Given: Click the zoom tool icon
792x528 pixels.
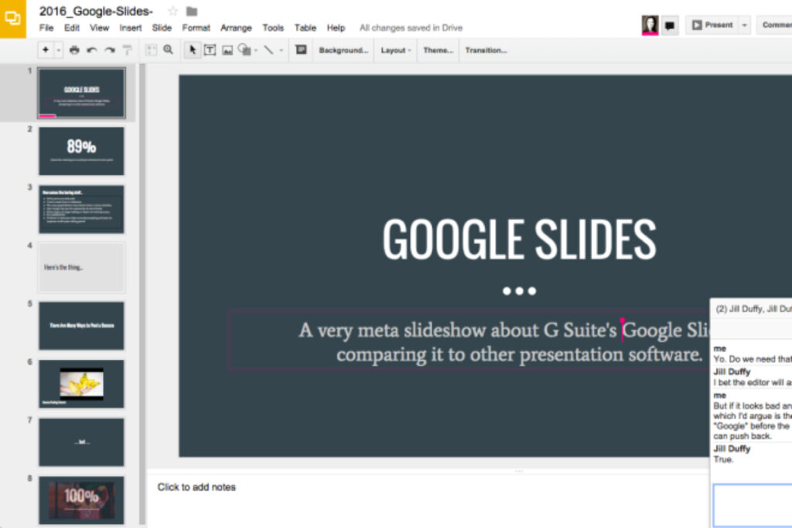Looking at the screenshot, I should pyautogui.click(x=167, y=49).
